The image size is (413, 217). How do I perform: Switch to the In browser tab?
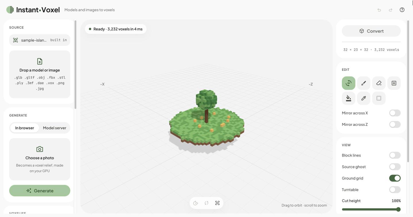pyautogui.click(x=25, y=128)
